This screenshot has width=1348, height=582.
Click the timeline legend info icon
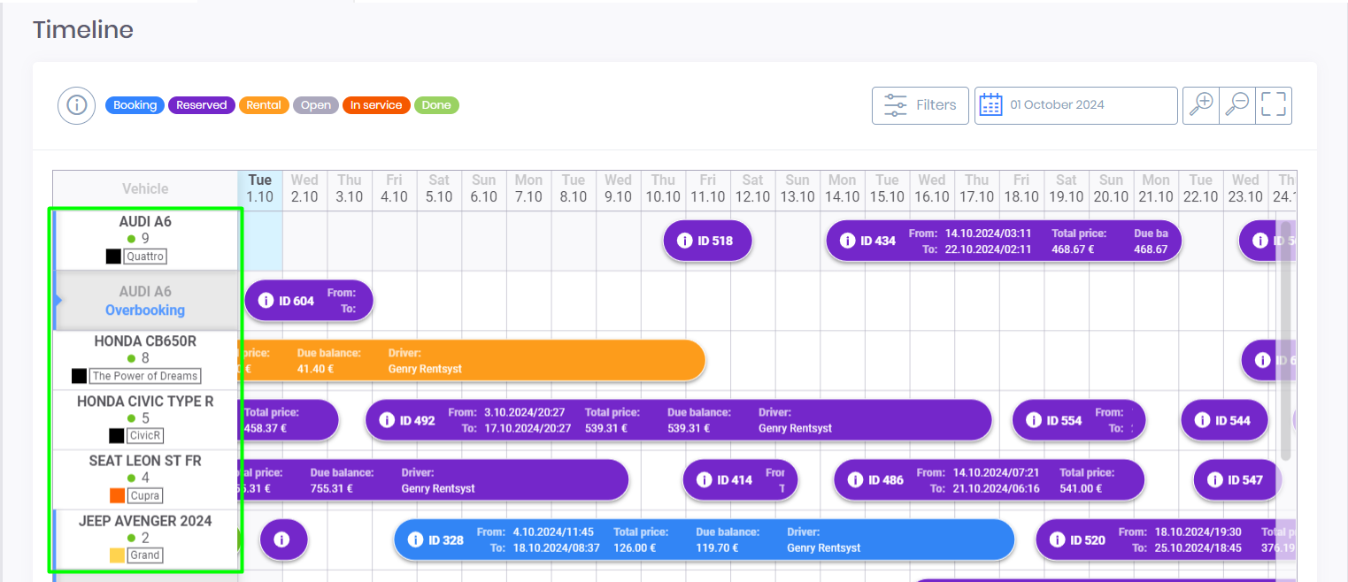click(x=77, y=106)
